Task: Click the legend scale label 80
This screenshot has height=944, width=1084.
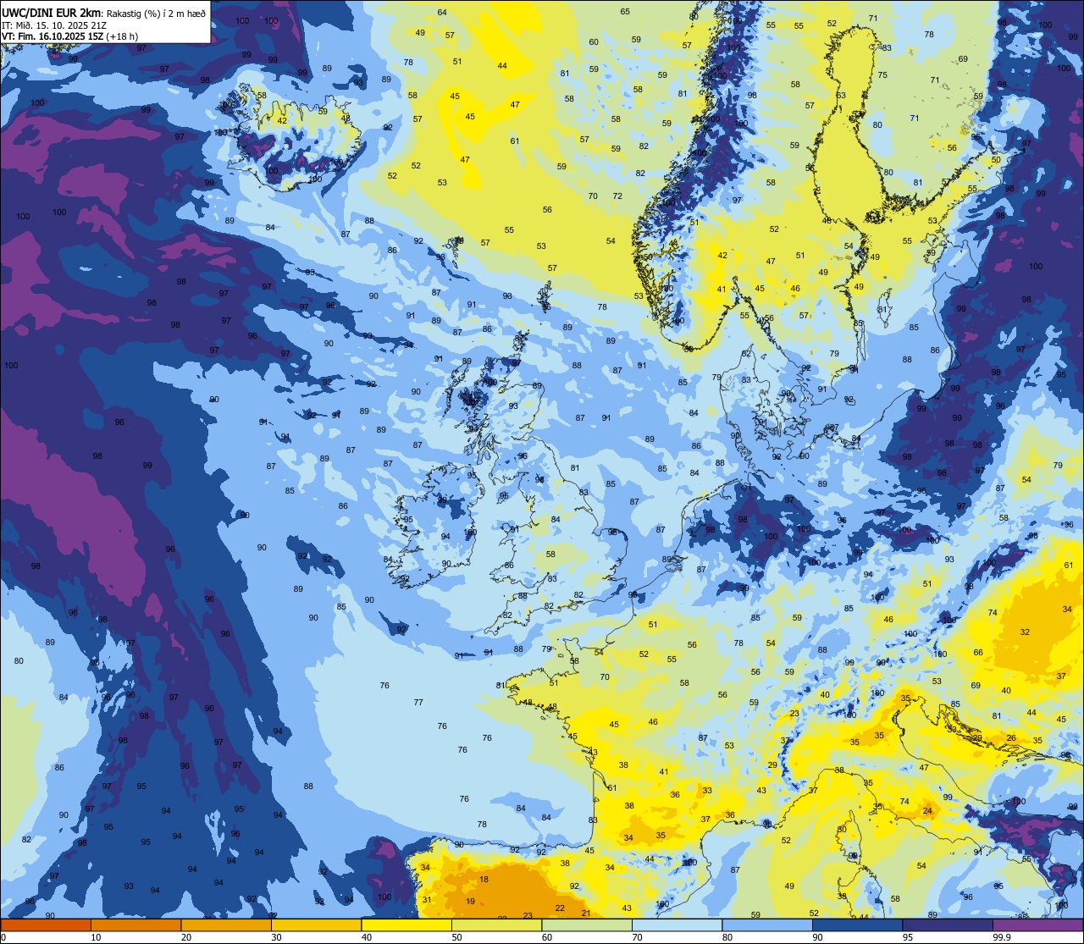Action: tap(727, 937)
